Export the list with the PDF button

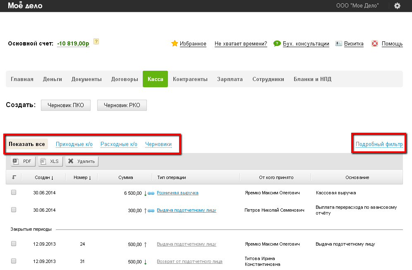coord(23,161)
